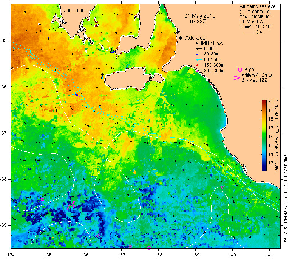Click the '136' longitude axis label

point(85,255)
